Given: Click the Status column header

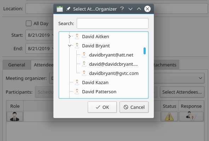Looking at the screenshot, I should (x=169, y=106).
